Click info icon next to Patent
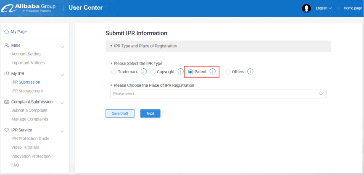The height and width of the screenshot is (175, 364). (213, 72)
